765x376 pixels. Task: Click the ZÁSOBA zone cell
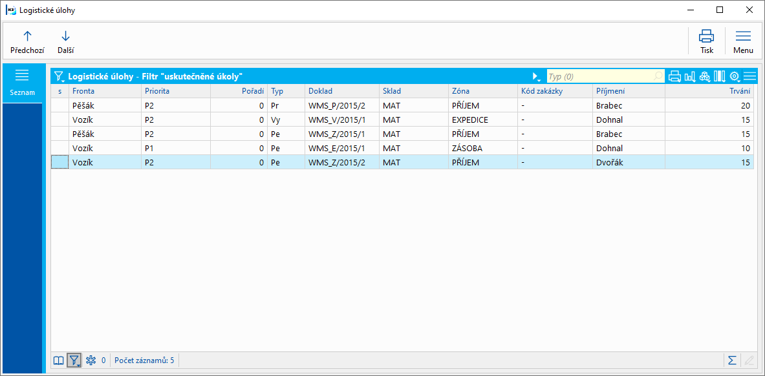click(x=483, y=148)
